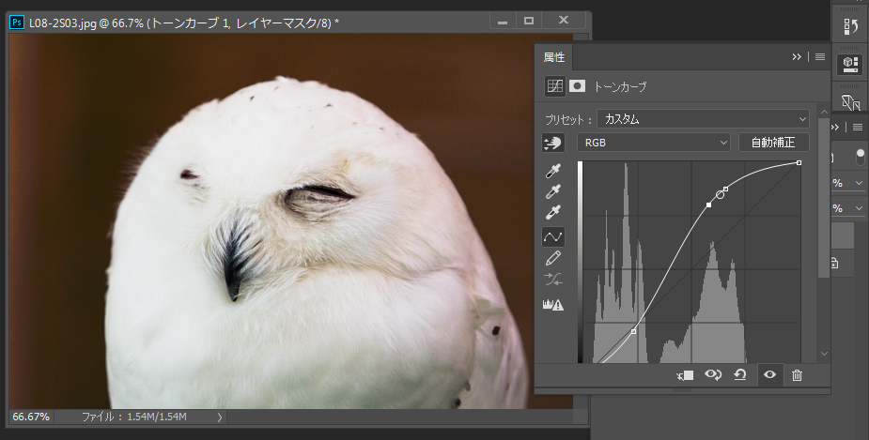This screenshot has height=440, width=869.
Task: Click the curve's lower-left control point
Action: pyautogui.click(x=634, y=331)
